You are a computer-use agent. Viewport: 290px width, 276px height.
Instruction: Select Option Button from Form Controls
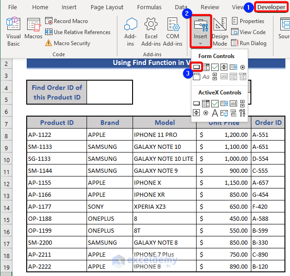243,67
